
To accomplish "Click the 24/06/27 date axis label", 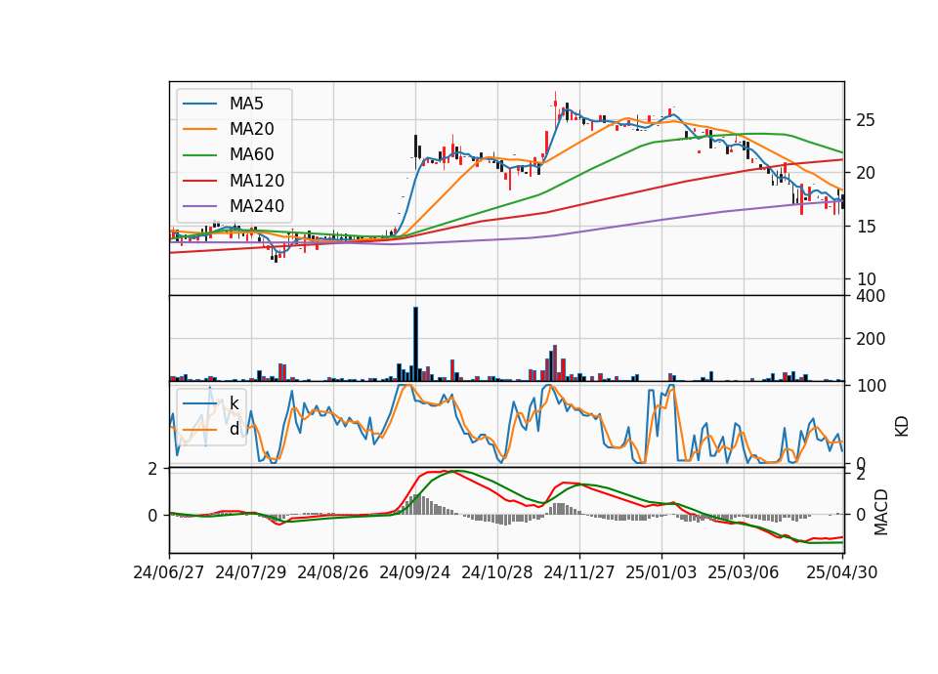I will click(169, 572).
